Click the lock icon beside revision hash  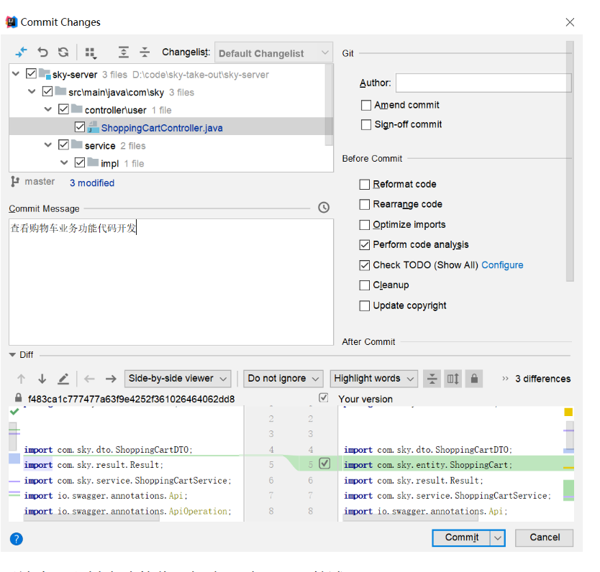tap(18, 398)
